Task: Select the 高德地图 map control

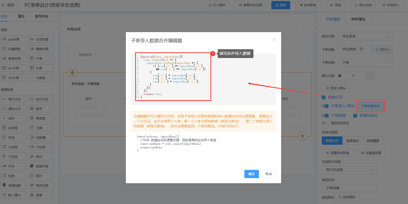Action: coord(13,185)
